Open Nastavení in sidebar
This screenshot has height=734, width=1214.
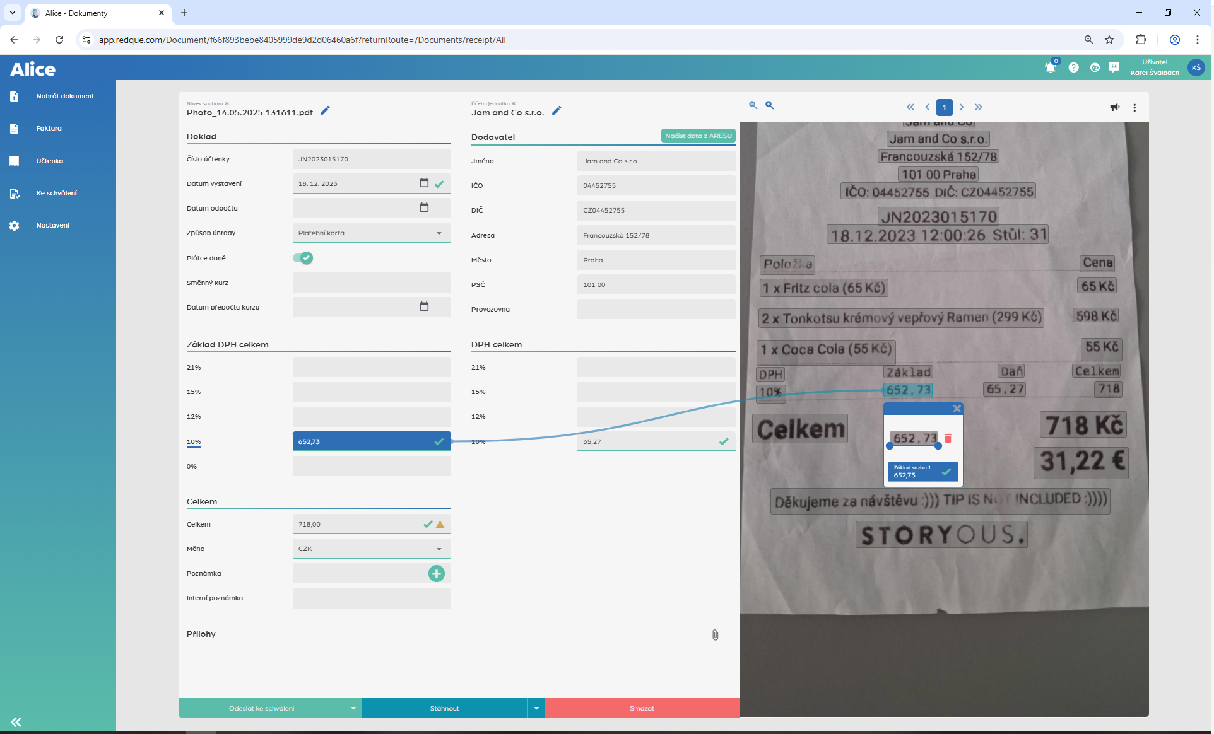point(58,225)
